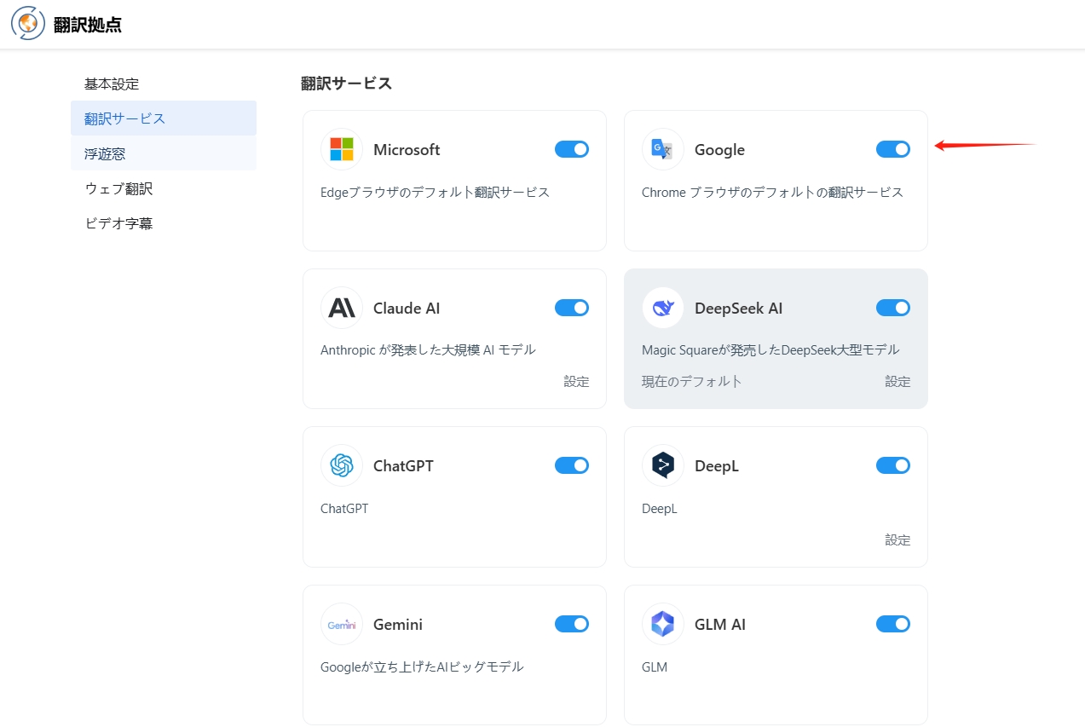Click the Microsoft logo icon
This screenshot has height=727, width=1085.
342,149
